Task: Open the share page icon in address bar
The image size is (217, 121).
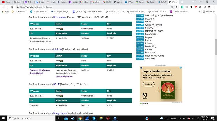Action: coord(172,7)
